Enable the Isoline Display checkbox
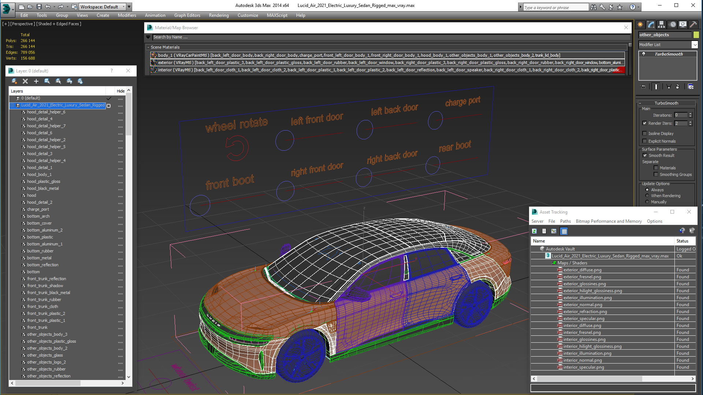Image resolution: width=703 pixels, height=395 pixels. click(645, 133)
